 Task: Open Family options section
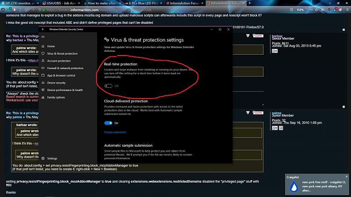(x=56, y=98)
